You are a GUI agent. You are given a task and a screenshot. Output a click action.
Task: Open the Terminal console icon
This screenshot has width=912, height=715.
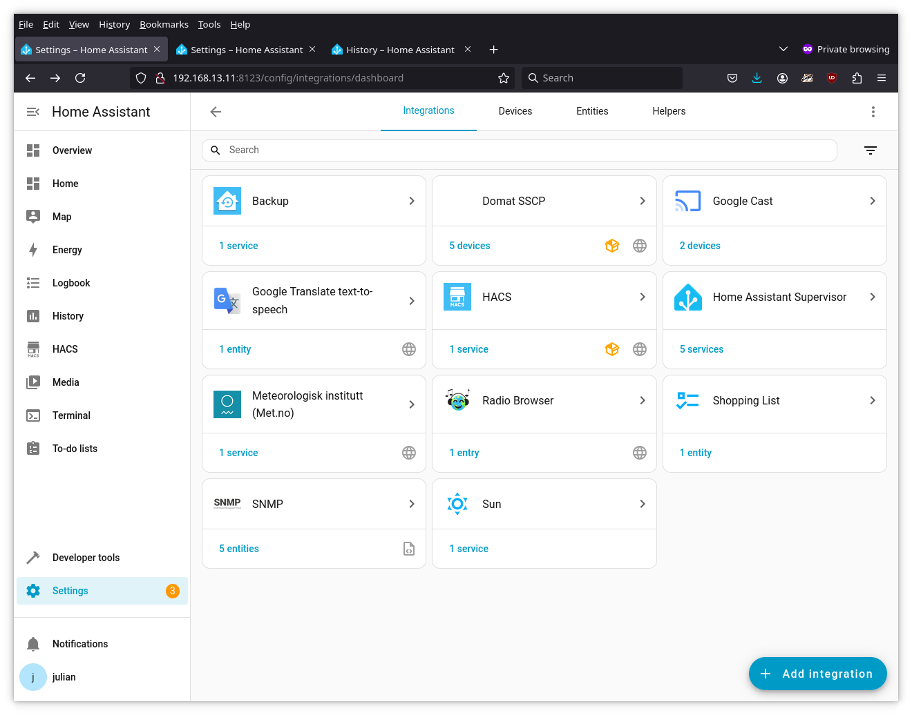point(33,415)
